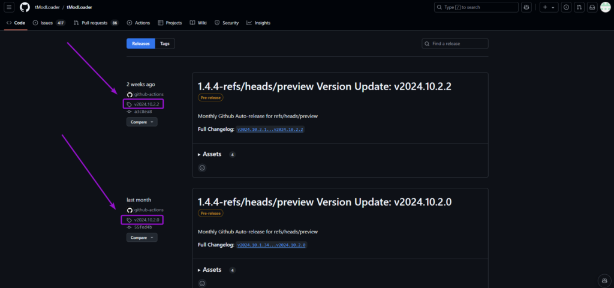
Task: Open the tModLoader repository name link
Action: pyautogui.click(x=80, y=7)
